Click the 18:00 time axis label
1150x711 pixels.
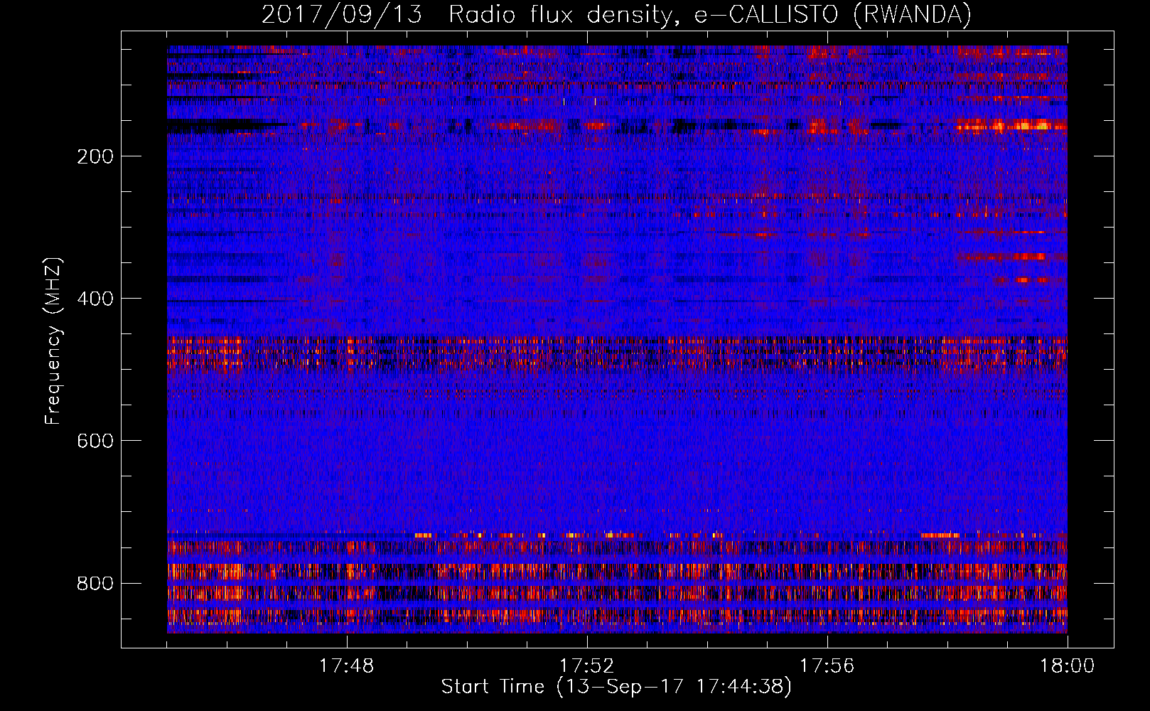pyautogui.click(x=1067, y=665)
